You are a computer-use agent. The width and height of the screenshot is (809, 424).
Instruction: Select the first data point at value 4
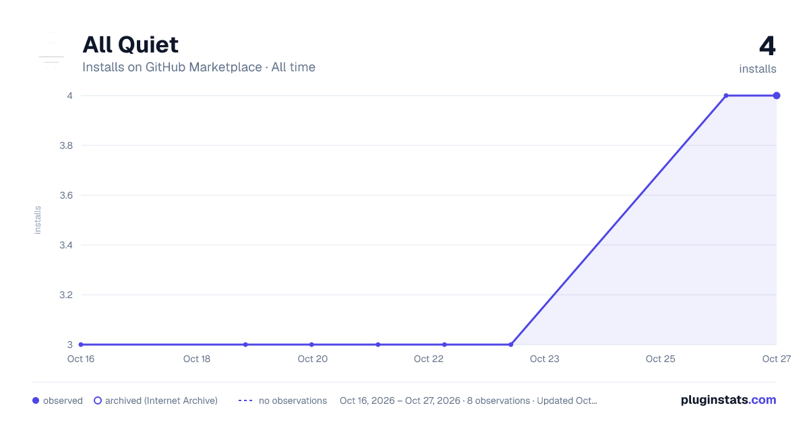pyautogui.click(x=726, y=96)
